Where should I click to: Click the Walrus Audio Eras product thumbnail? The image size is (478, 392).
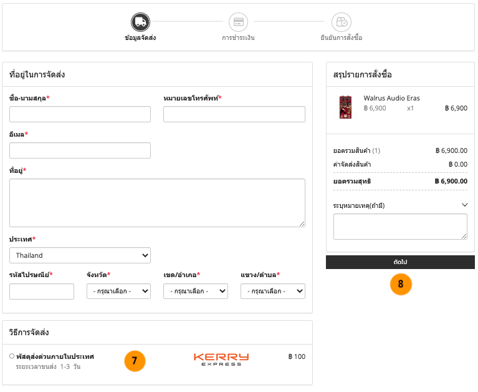345,107
